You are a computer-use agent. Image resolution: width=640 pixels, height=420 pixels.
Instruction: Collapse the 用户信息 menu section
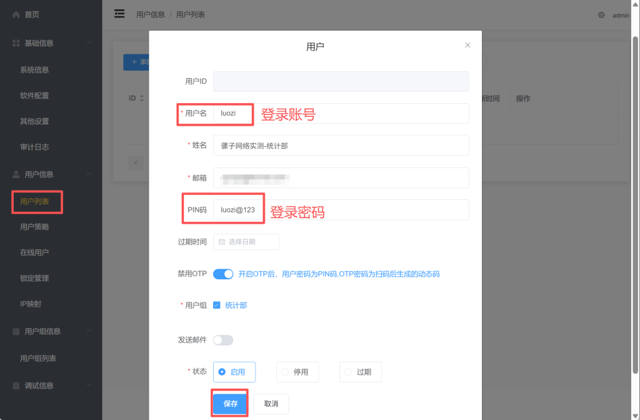[x=89, y=174]
